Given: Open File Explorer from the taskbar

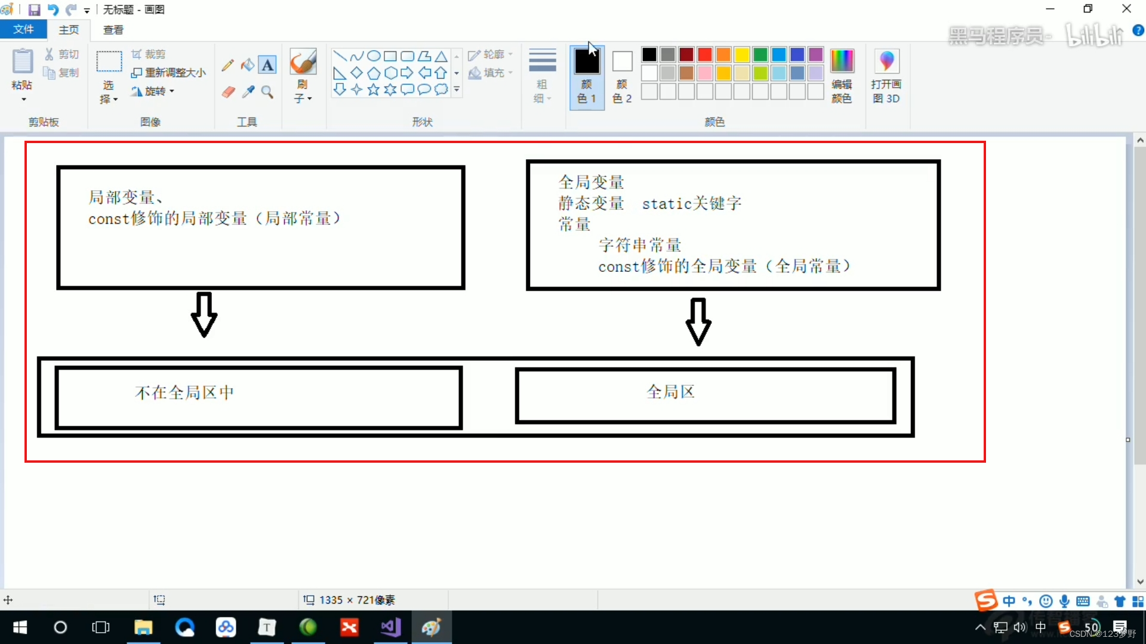Looking at the screenshot, I should (x=143, y=627).
